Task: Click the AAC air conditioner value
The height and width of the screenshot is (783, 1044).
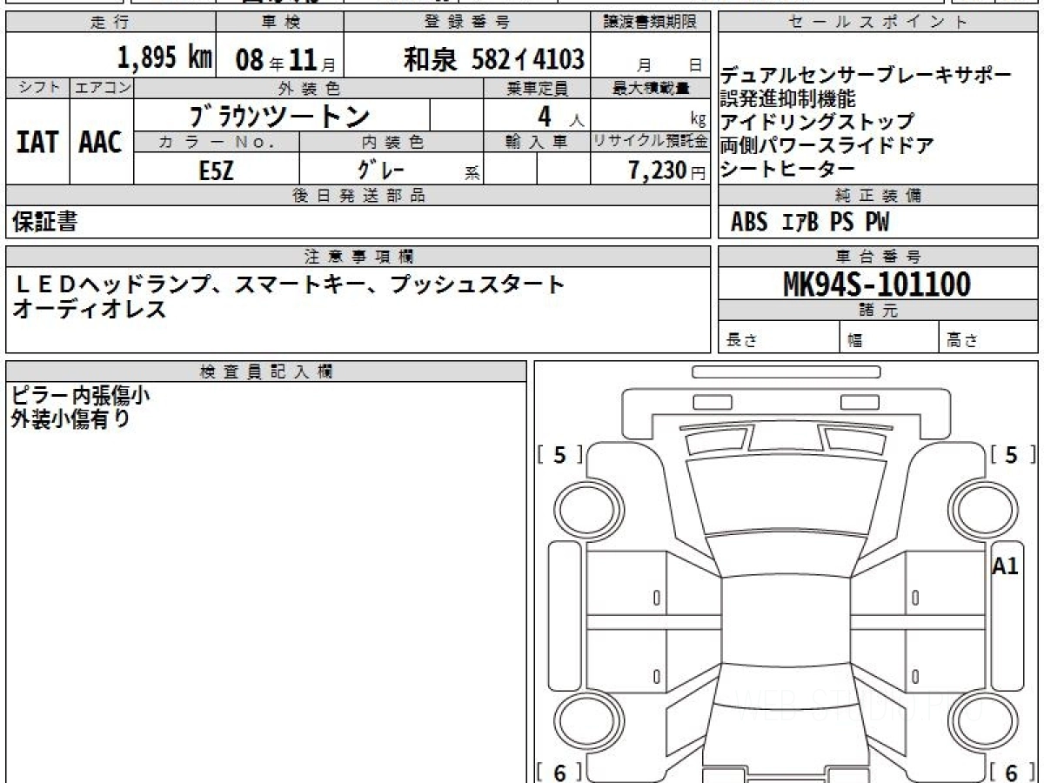Action: (102, 141)
